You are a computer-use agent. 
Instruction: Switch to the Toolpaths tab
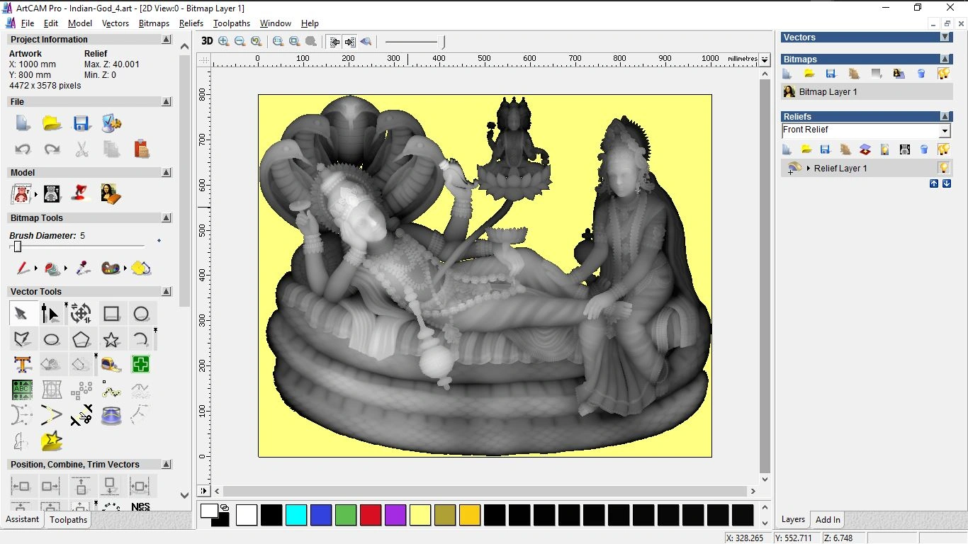click(67, 519)
